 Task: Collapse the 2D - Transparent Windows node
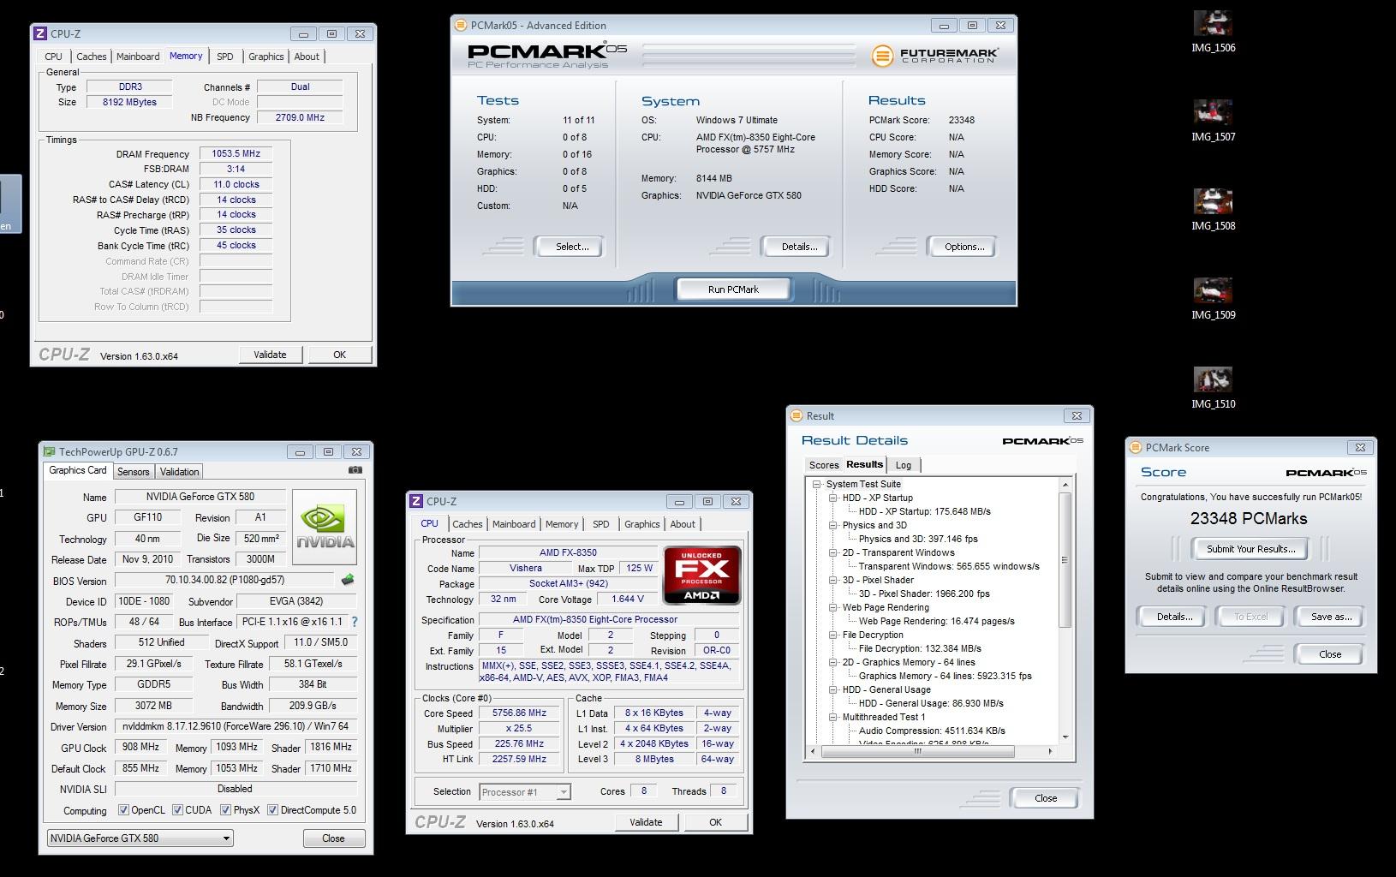click(832, 552)
